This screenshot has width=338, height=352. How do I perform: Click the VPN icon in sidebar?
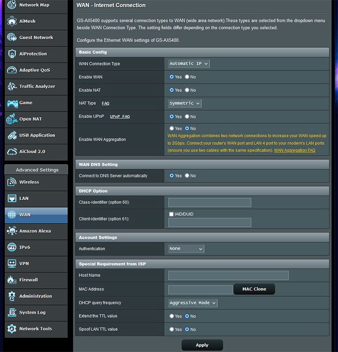point(12,263)
